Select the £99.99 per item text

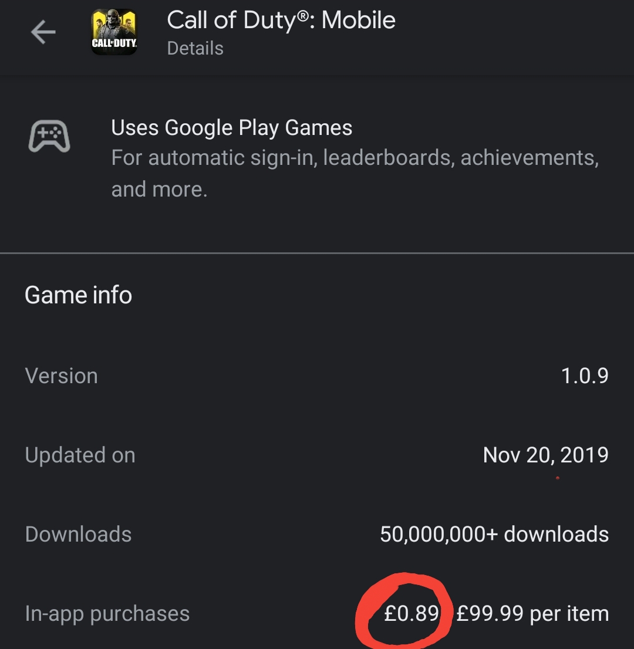(x=532, y=613)
